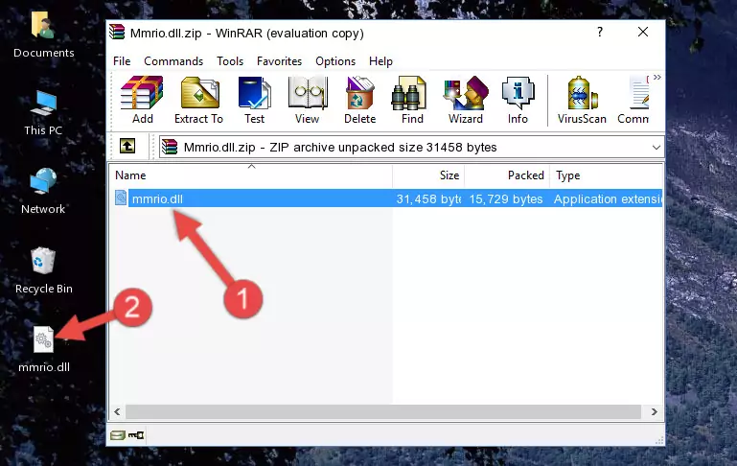Click the horizontal scrollbar right arrow
Screen dimensions: 737x466
[x=655, y=412]
